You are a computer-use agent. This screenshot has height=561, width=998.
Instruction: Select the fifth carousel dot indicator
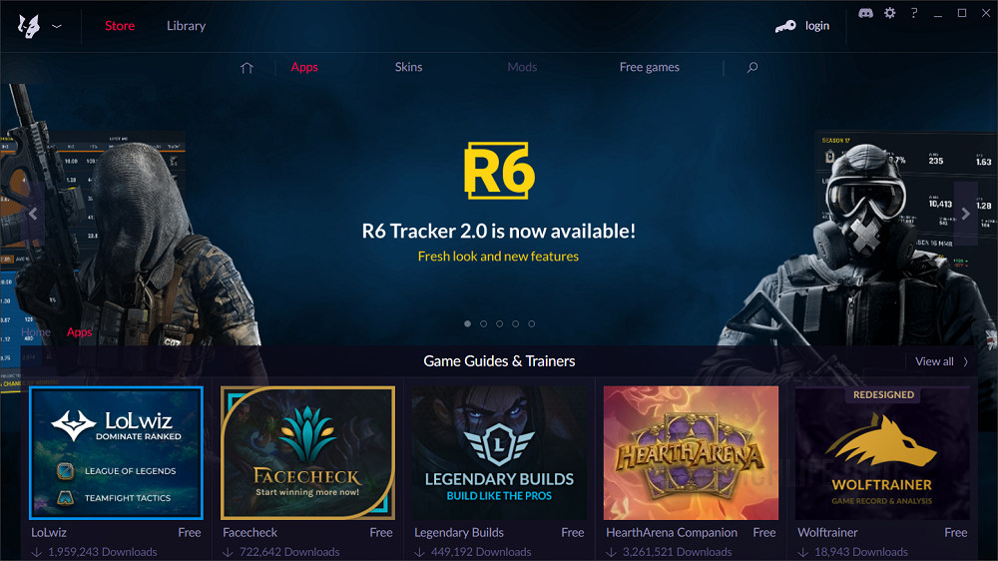pyautogui.click(x=532, y=324)
